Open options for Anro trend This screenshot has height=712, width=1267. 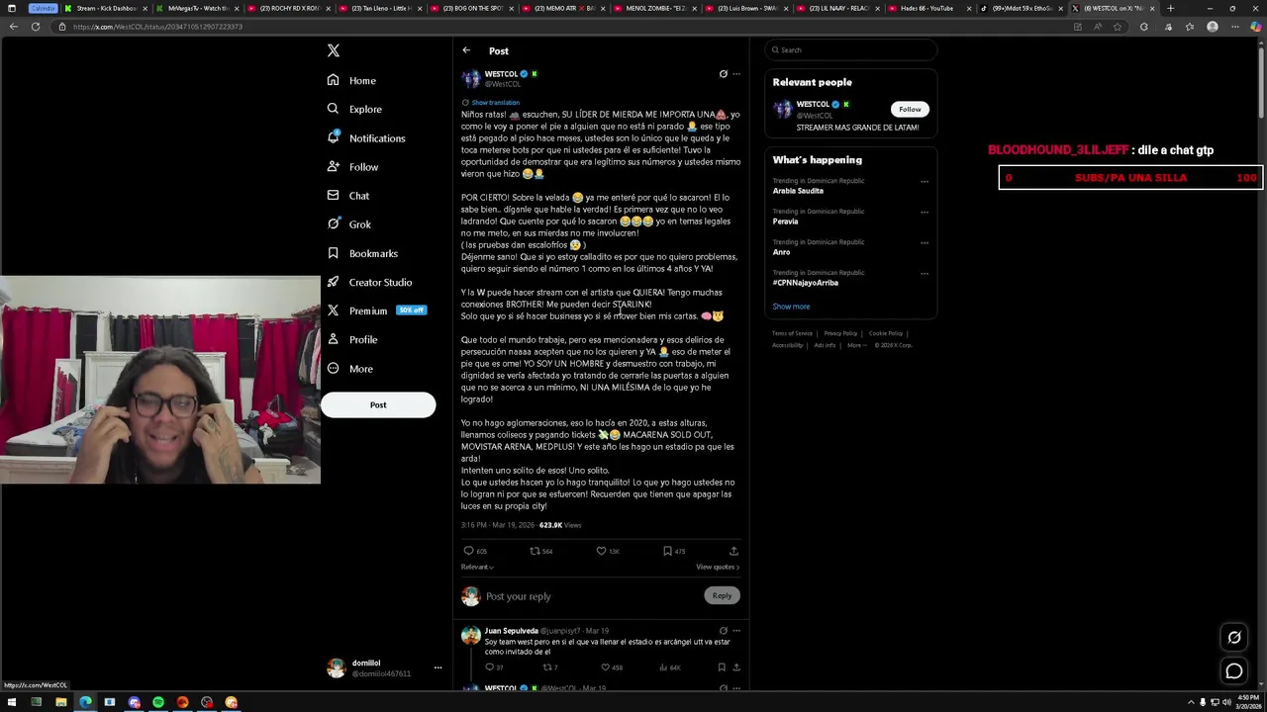click(925, 243)
